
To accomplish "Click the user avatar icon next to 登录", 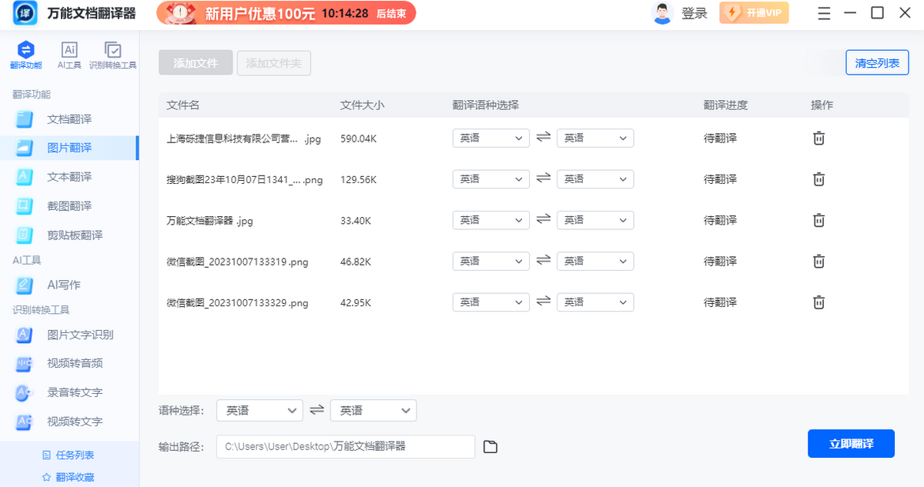I will [662, 13].
